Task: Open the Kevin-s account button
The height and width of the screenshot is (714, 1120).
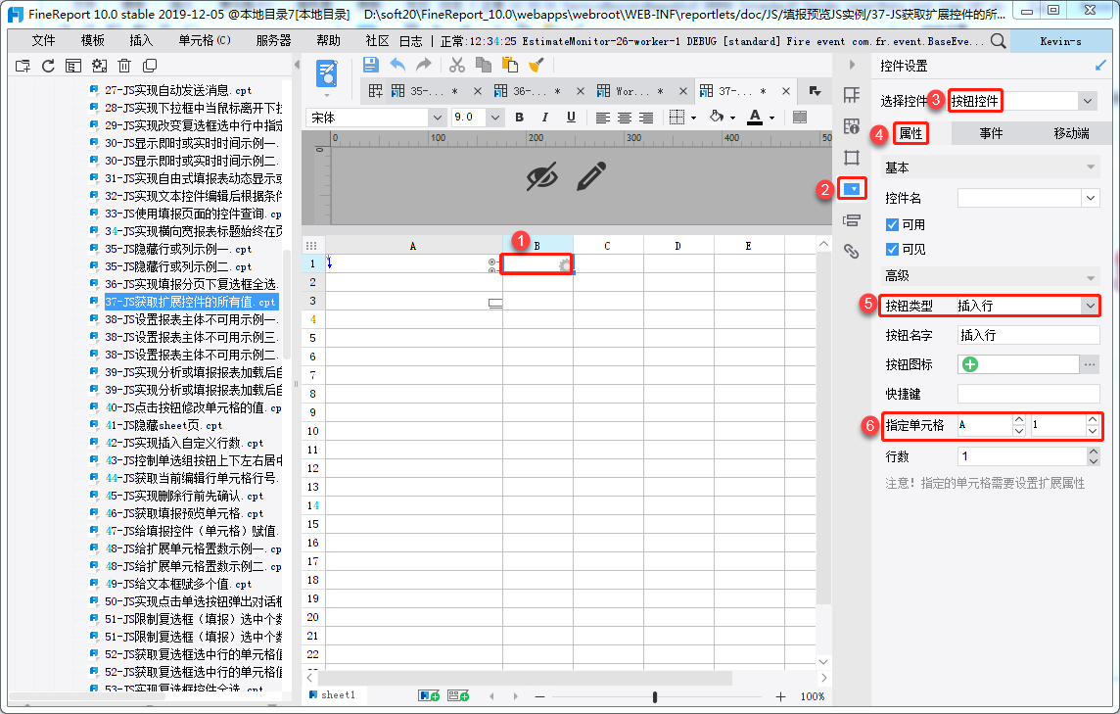Action: coord(1060,41)
